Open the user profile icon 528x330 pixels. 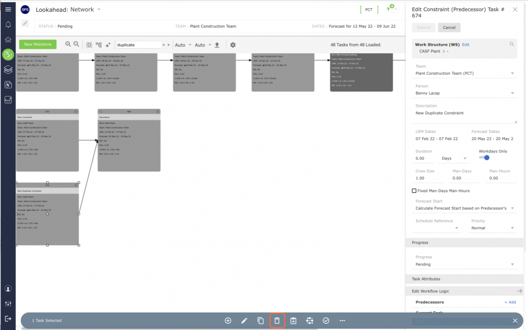tap(8, 289)
